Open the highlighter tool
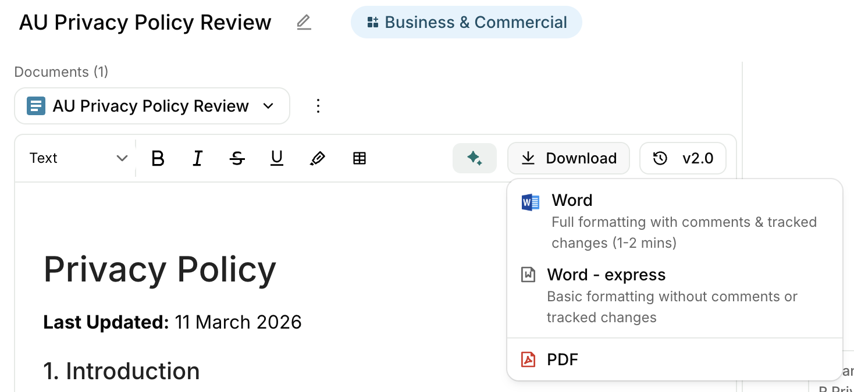Image resolution: width=854 pixels, height=392 pixels. coord(317,158)
